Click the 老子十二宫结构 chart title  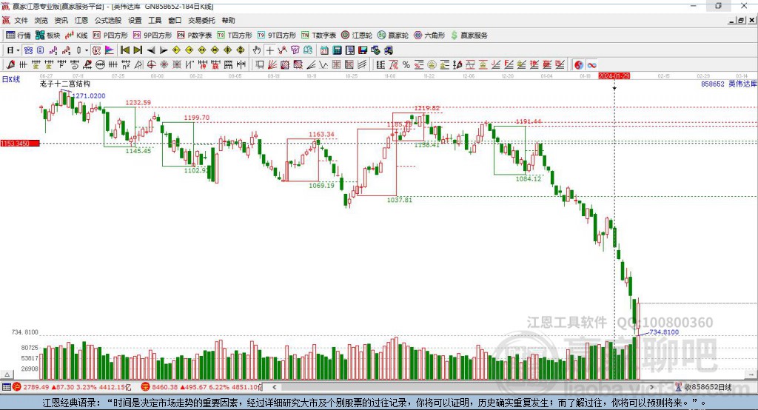pos(65,84)
